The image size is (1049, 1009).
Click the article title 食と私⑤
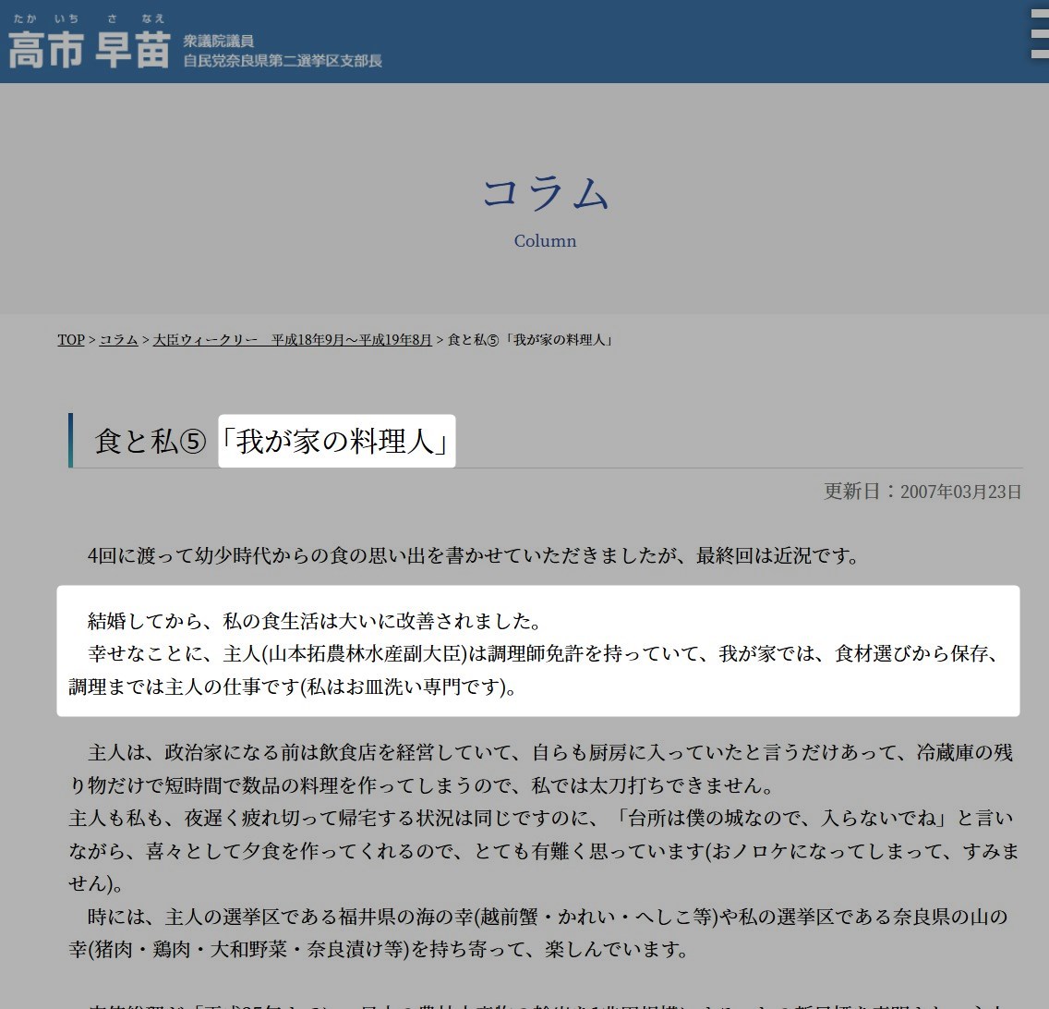151,442
